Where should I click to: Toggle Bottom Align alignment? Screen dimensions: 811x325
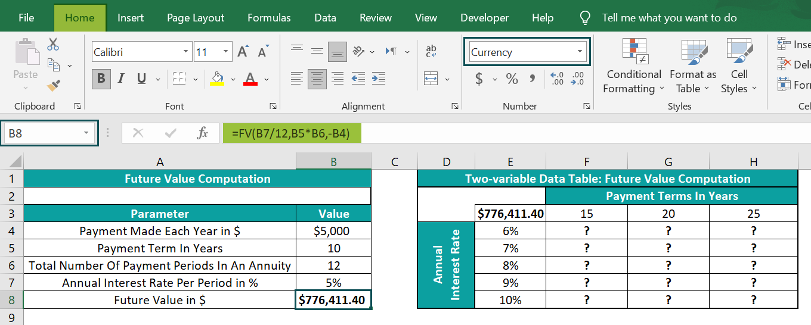[x=338, y=51]
